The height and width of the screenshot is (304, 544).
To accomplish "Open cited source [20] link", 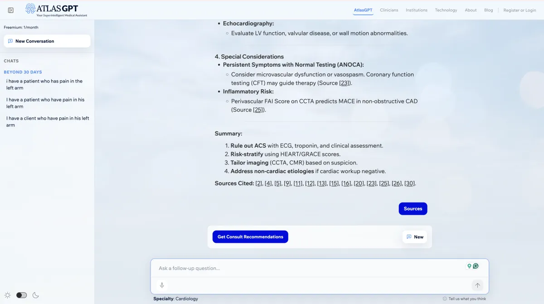I will pyautogui.click(x=359, y=183).
